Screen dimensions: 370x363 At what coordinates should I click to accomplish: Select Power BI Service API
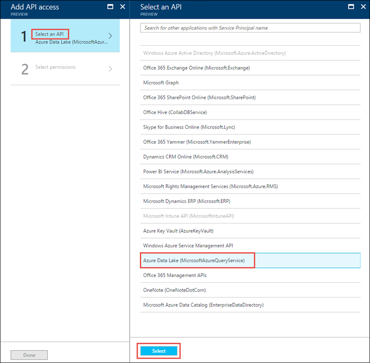pyautogui.click(x=250, y=172)
